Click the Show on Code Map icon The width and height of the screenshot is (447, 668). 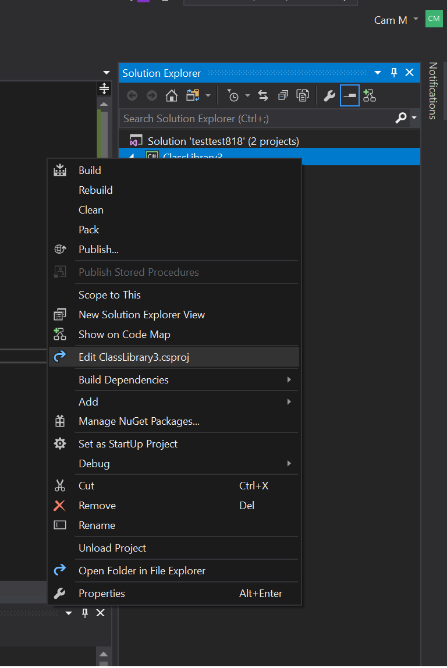coord(60,334)
